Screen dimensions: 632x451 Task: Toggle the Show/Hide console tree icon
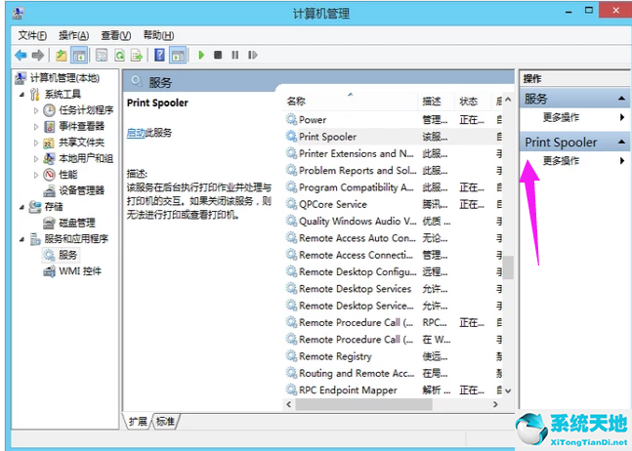78,56
